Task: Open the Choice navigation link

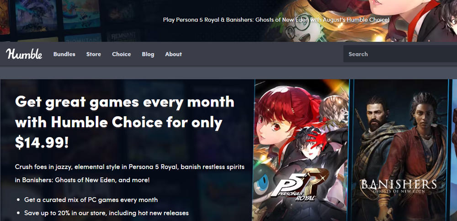Action: [x=121, y=54]
